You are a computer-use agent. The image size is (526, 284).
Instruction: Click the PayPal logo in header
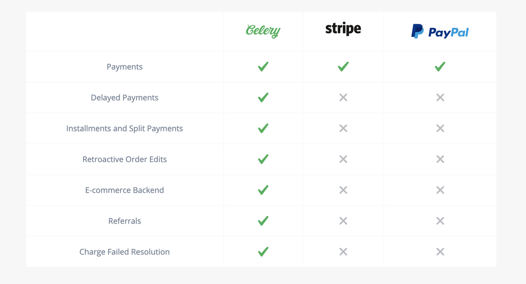440,32
